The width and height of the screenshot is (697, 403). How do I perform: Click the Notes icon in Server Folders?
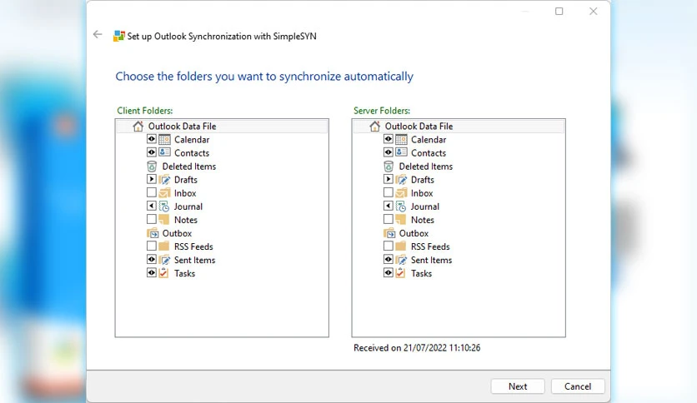click(401, 219)
